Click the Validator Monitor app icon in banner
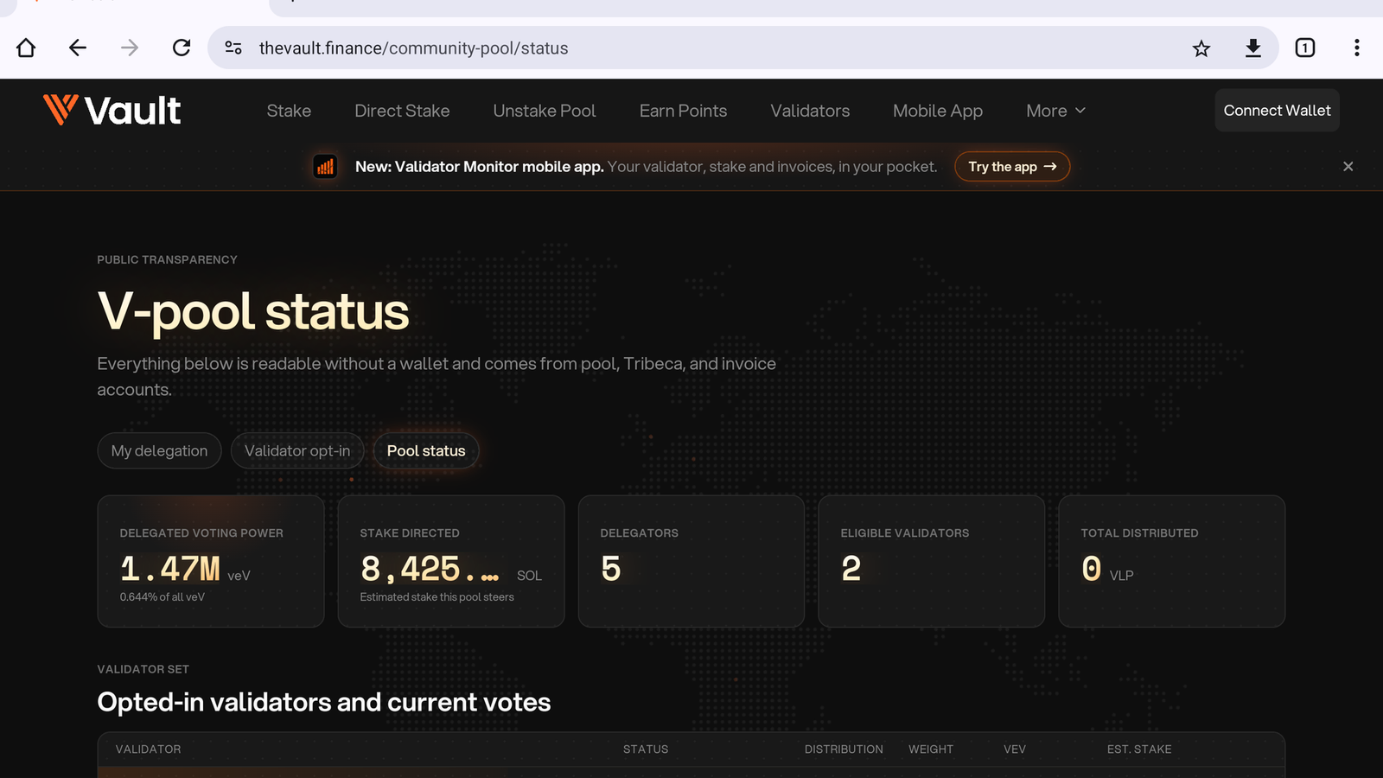 (325, 167)
